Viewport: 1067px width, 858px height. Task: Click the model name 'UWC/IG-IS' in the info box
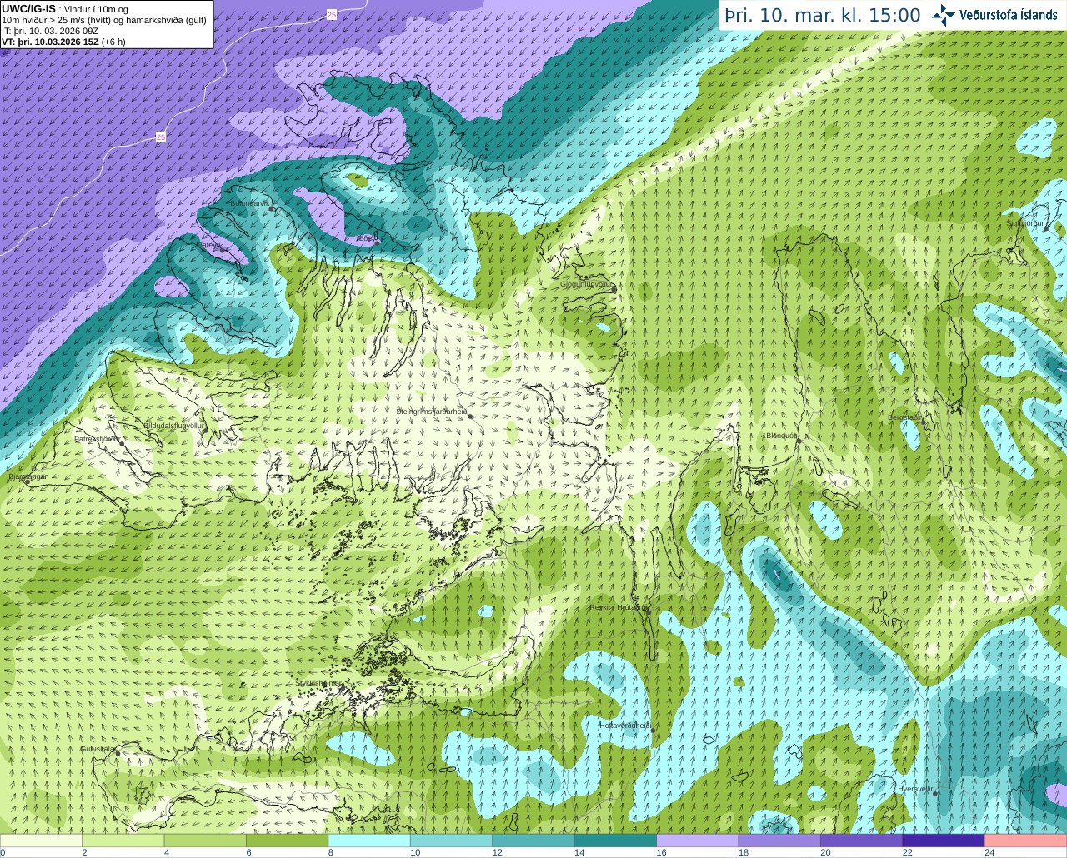28,9
